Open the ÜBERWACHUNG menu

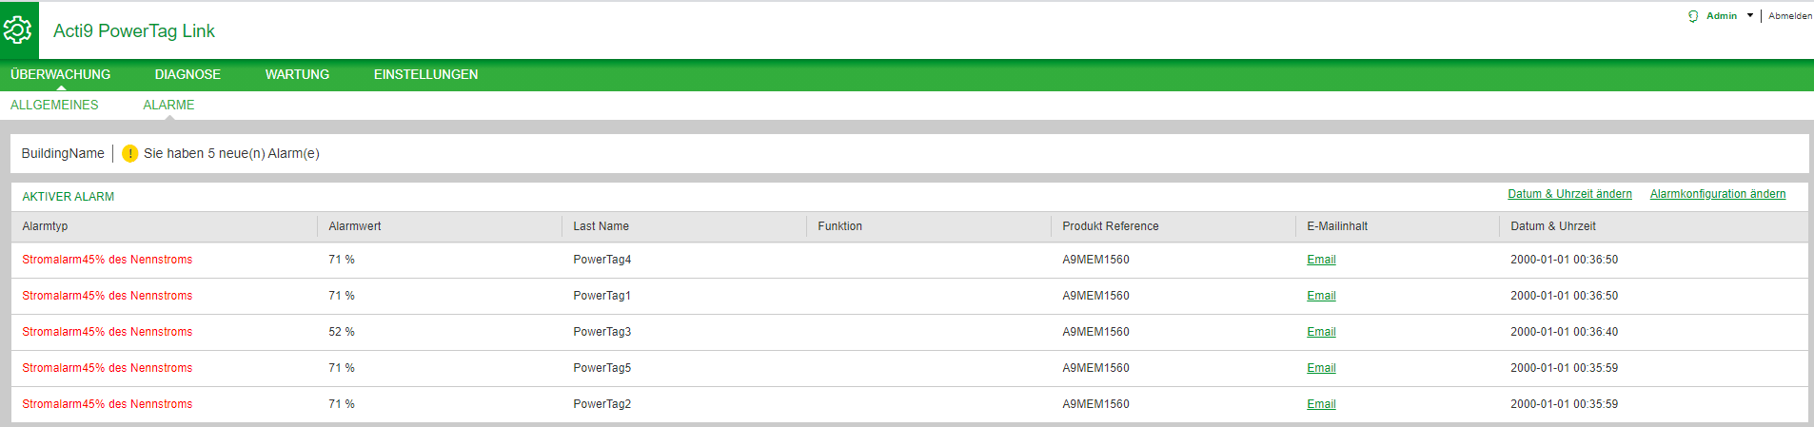[61, 74]
